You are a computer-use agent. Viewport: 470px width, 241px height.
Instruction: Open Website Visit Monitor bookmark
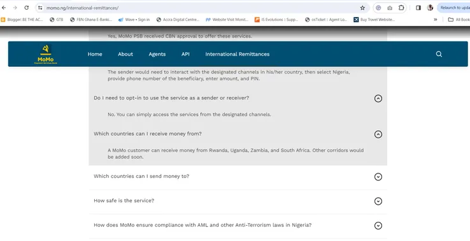click(x=227, y=20)
